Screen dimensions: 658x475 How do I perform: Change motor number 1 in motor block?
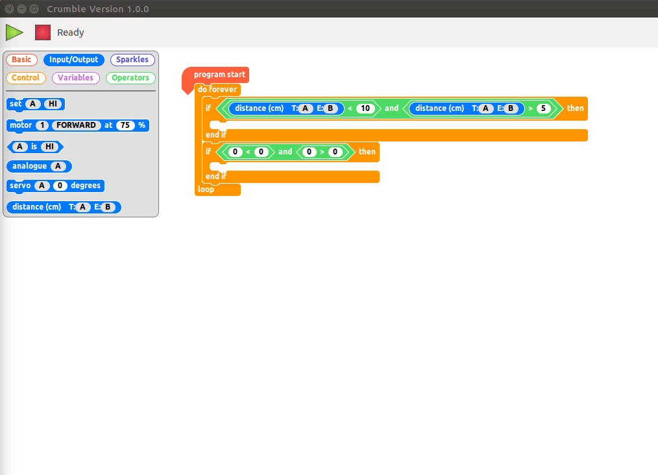click(x=42, y=125)
